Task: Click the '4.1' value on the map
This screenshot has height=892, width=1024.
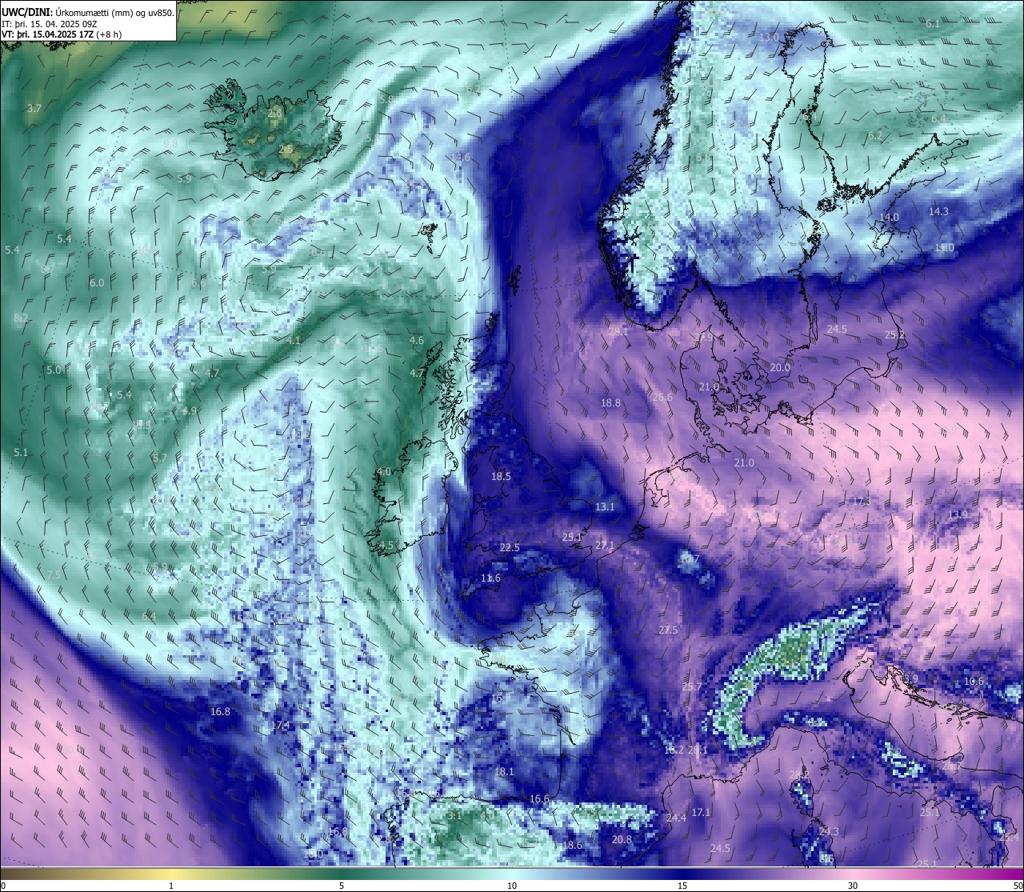Action: (x=294, y=341)
